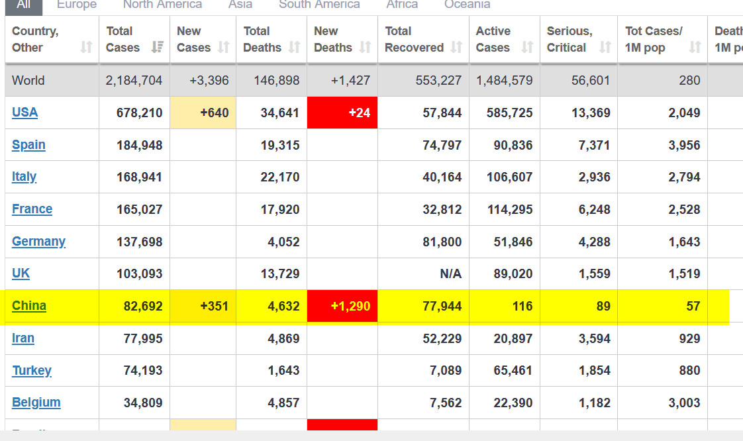
Task: Switch to the North America tab
Action: (162, 5)
